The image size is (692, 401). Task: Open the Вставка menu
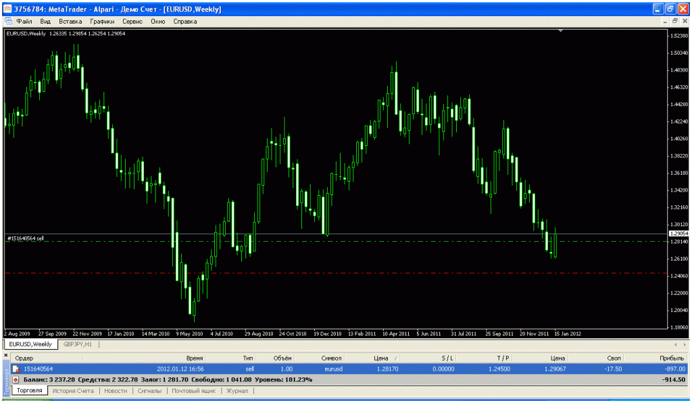(70, 22)
